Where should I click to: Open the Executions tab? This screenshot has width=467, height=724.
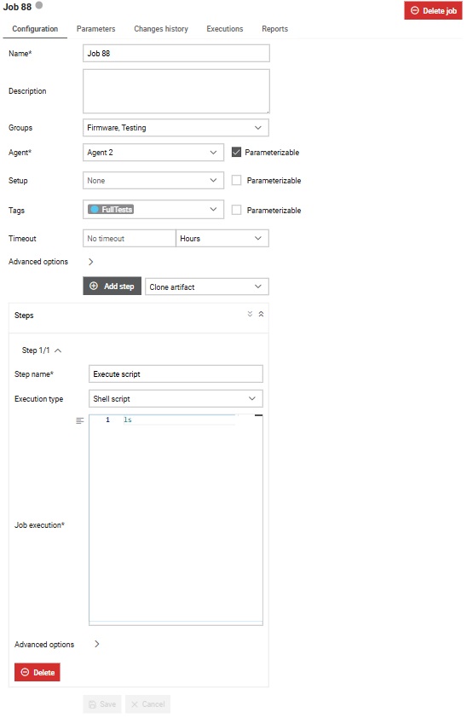point(225,29)
